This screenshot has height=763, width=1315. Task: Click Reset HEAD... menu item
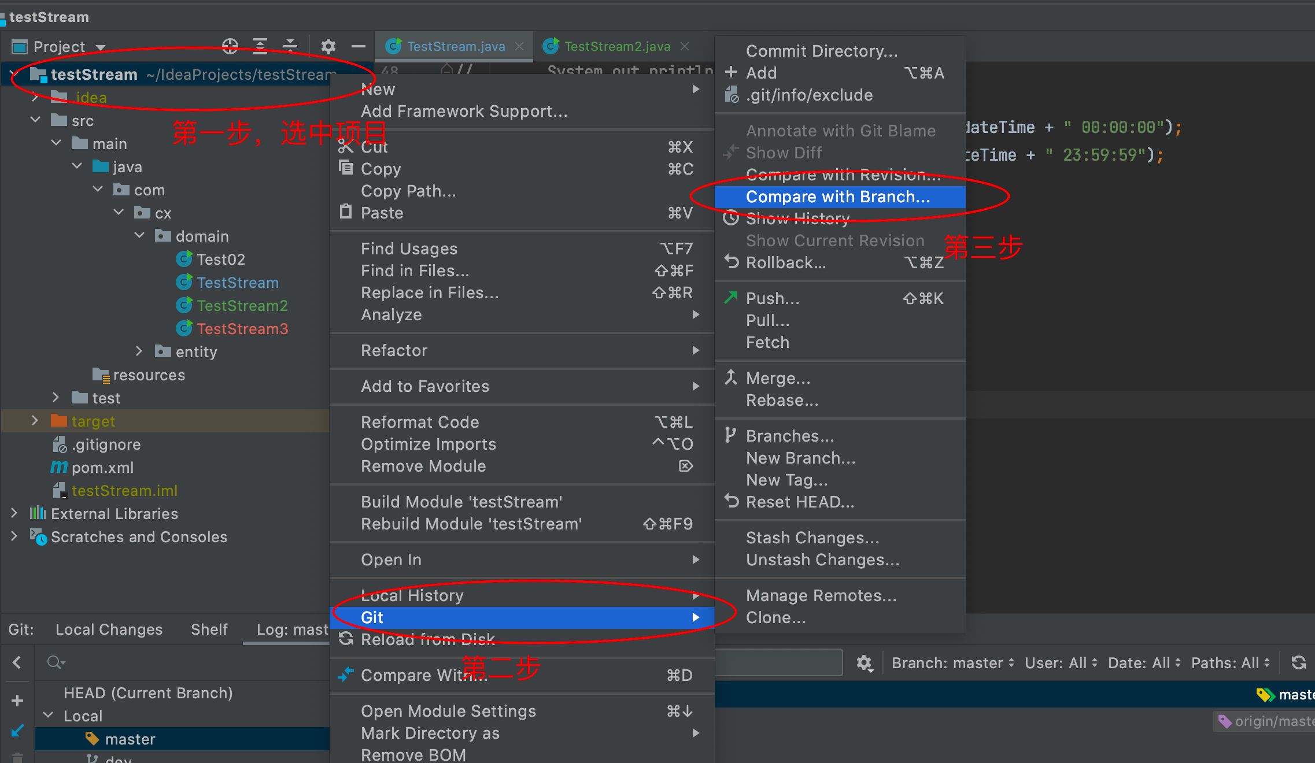click(840, 502)
